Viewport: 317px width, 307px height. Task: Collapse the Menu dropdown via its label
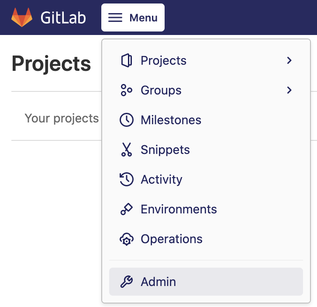[143, 18]
